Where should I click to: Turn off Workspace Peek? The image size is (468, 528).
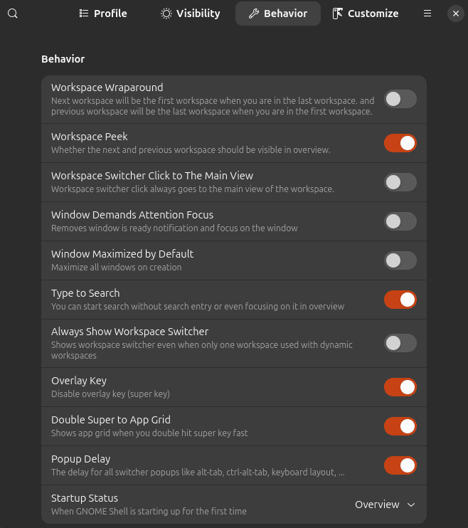click(400, 143)
